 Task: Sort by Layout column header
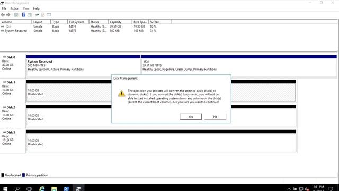point(41,22)
